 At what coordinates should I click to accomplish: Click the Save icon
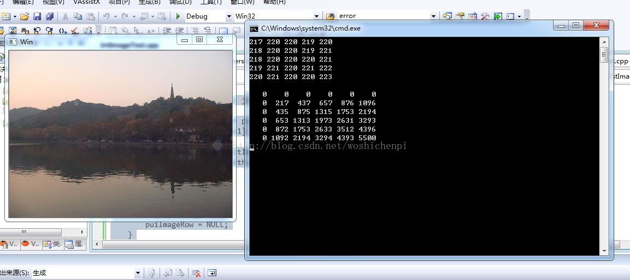click(37, 16)
